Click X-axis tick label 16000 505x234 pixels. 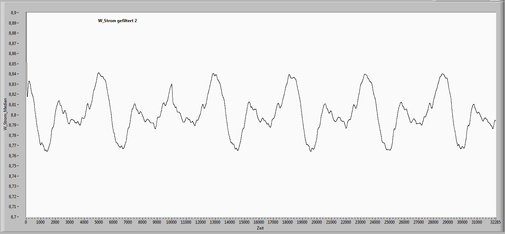[259, 222]
